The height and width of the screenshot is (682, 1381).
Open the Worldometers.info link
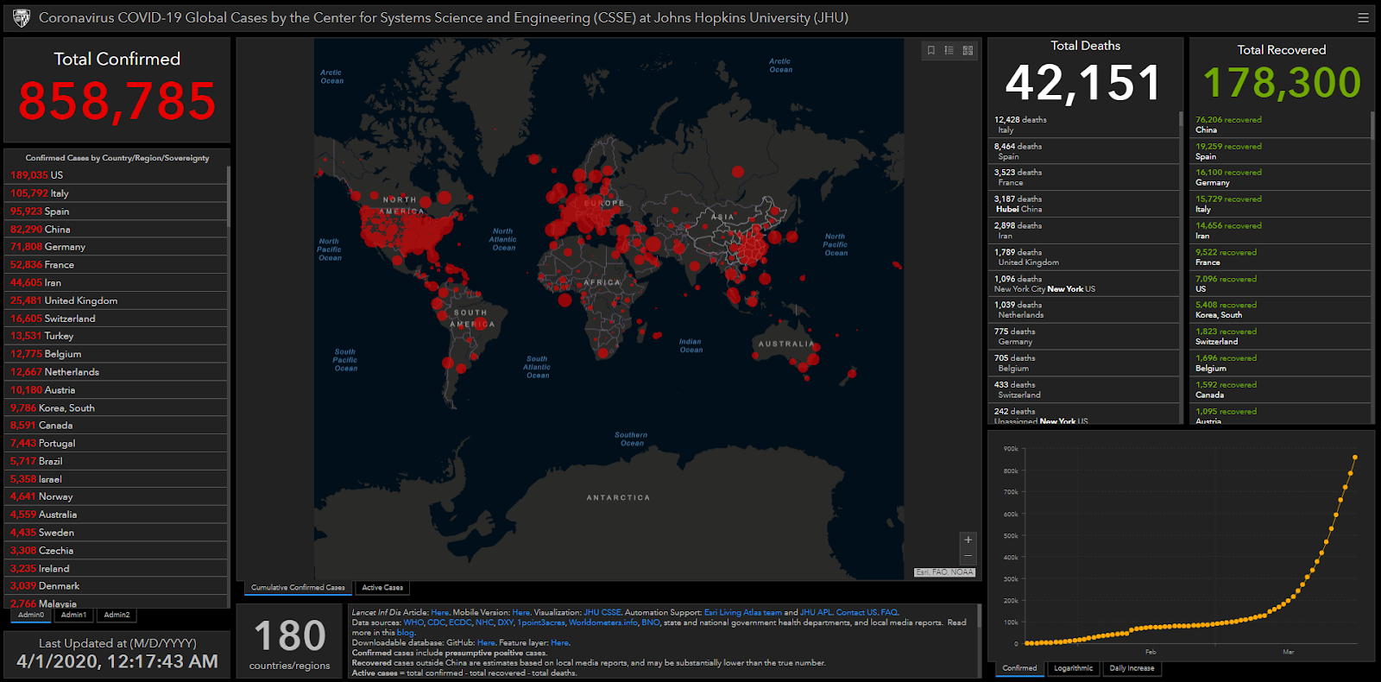click(x=603, y=622)
